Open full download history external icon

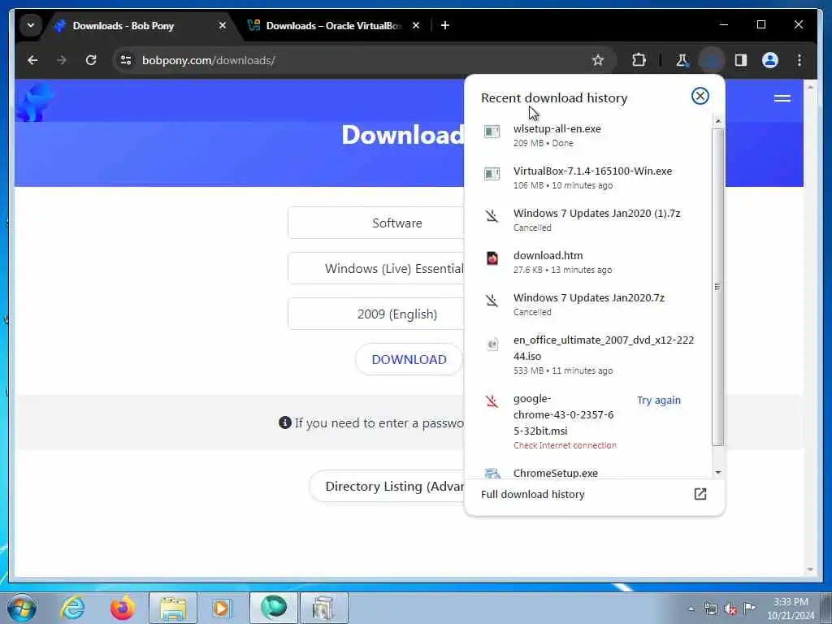click(700, 494)
